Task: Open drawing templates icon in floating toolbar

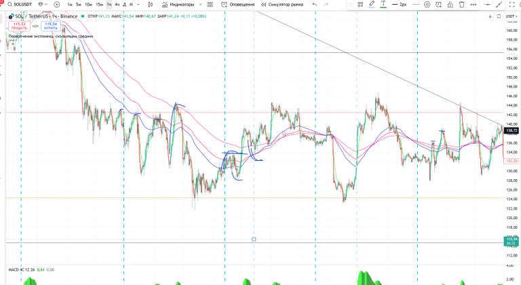Action: (x=360, y=4)
